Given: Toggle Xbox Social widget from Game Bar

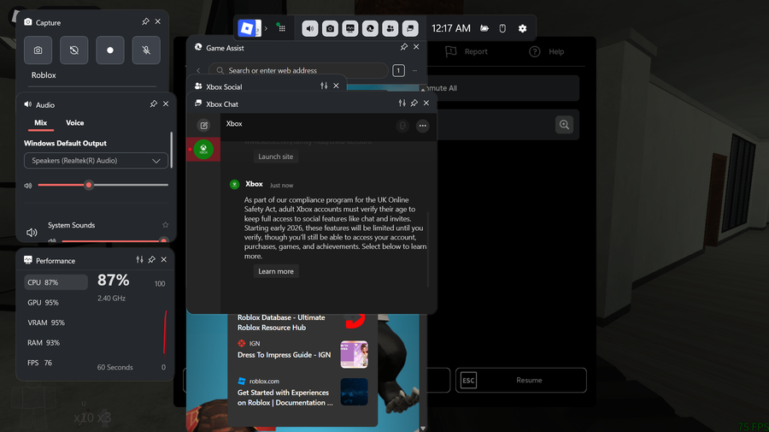Looking at the screenshot, I should pyautogui.click(x=390, y=28).
